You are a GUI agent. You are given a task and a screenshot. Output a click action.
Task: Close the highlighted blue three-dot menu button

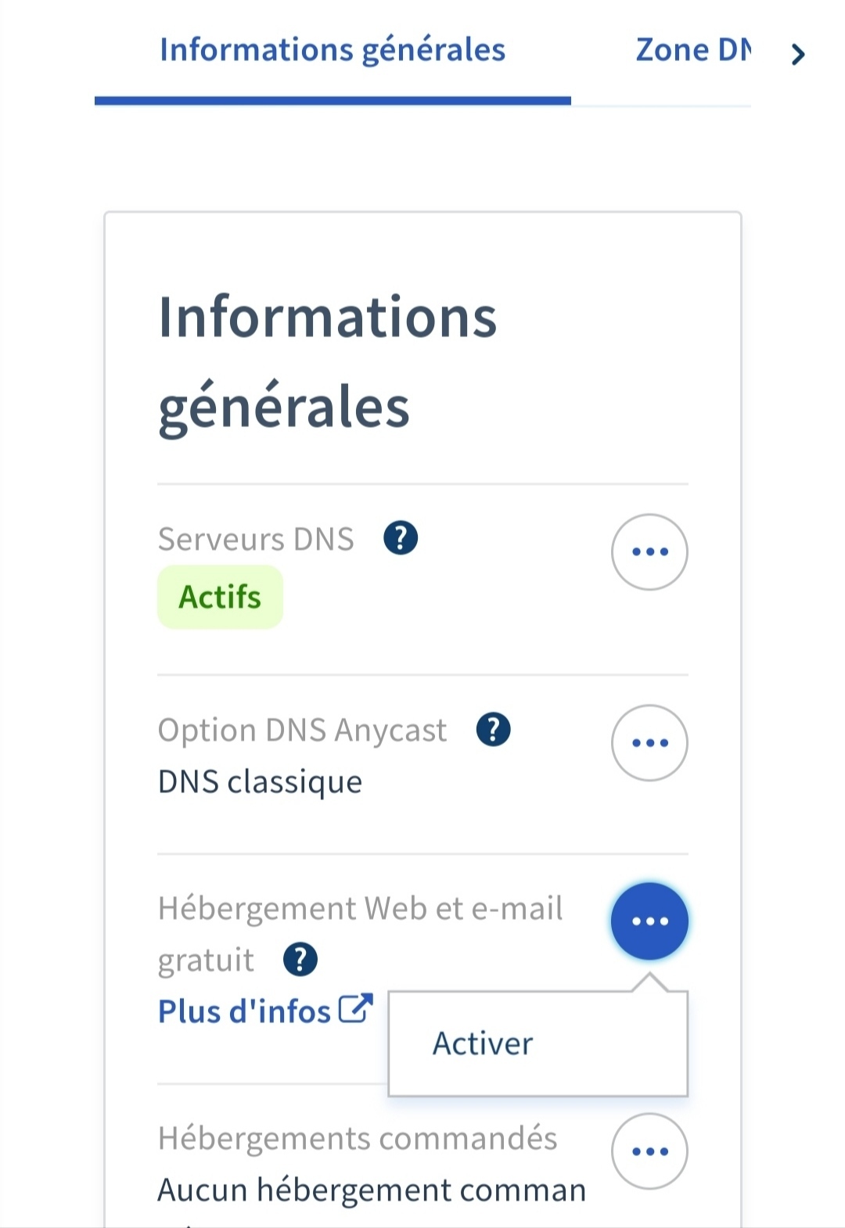tap(649, 921)
